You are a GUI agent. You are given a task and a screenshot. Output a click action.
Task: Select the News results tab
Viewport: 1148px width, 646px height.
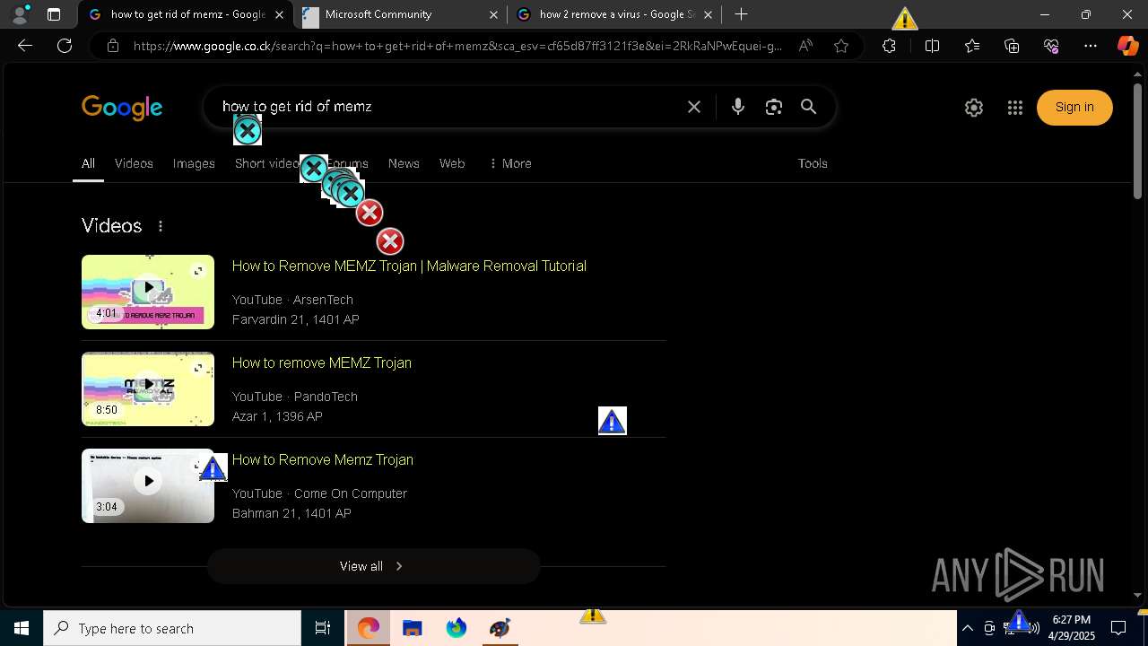pos(404,163)
